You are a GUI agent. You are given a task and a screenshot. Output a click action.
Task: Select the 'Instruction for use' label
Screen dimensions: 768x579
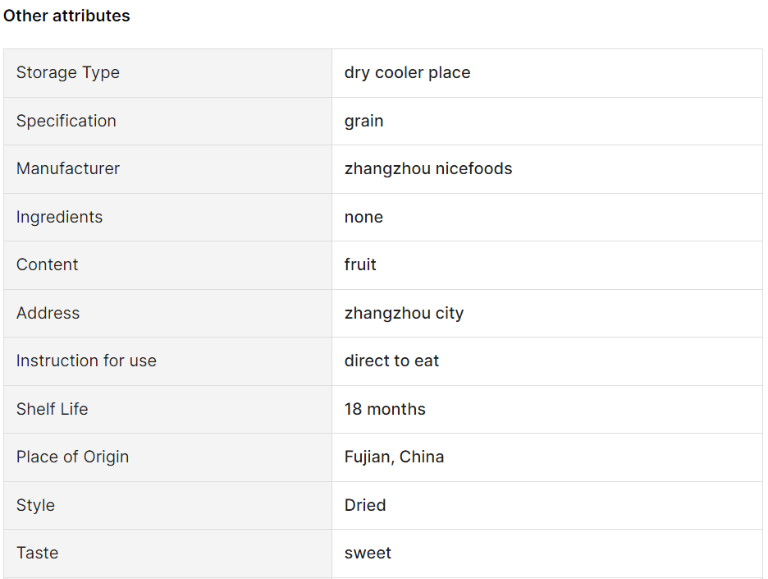click(x=86, y=361)
